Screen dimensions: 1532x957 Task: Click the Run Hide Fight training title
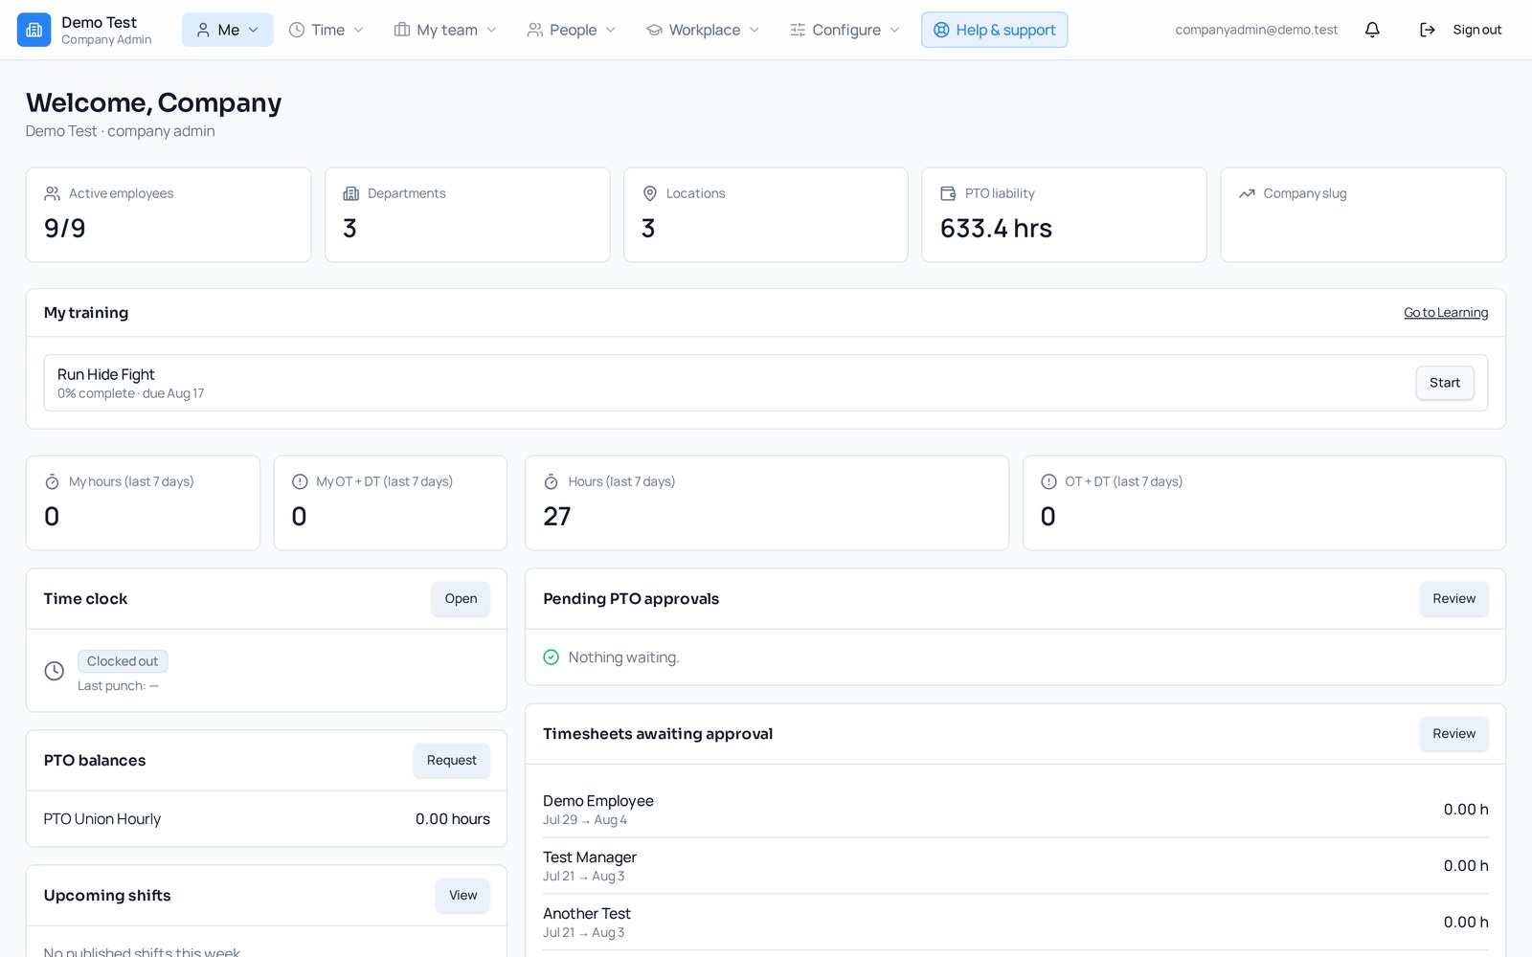point(105,374)
